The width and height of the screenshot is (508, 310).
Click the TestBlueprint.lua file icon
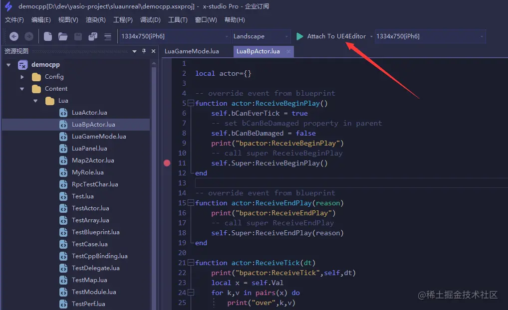coord(63,232)
